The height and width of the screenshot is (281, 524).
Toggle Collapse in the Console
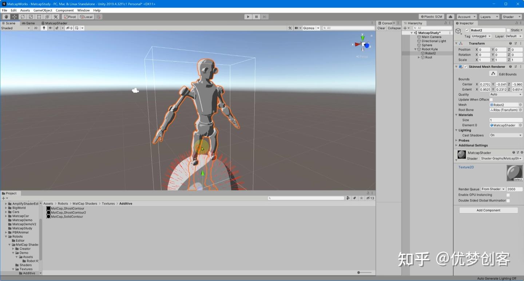pyautogui.click(x=394, y=28)
